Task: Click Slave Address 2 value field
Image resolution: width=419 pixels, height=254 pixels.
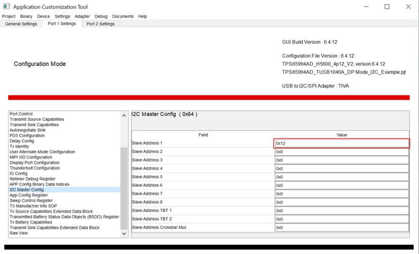Action: [x=342, y=152]
